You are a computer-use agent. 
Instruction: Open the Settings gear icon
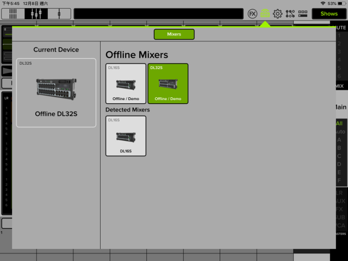click(x=277, y=14)
